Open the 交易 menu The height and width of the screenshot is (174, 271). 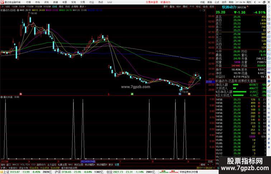click(82, 2)
